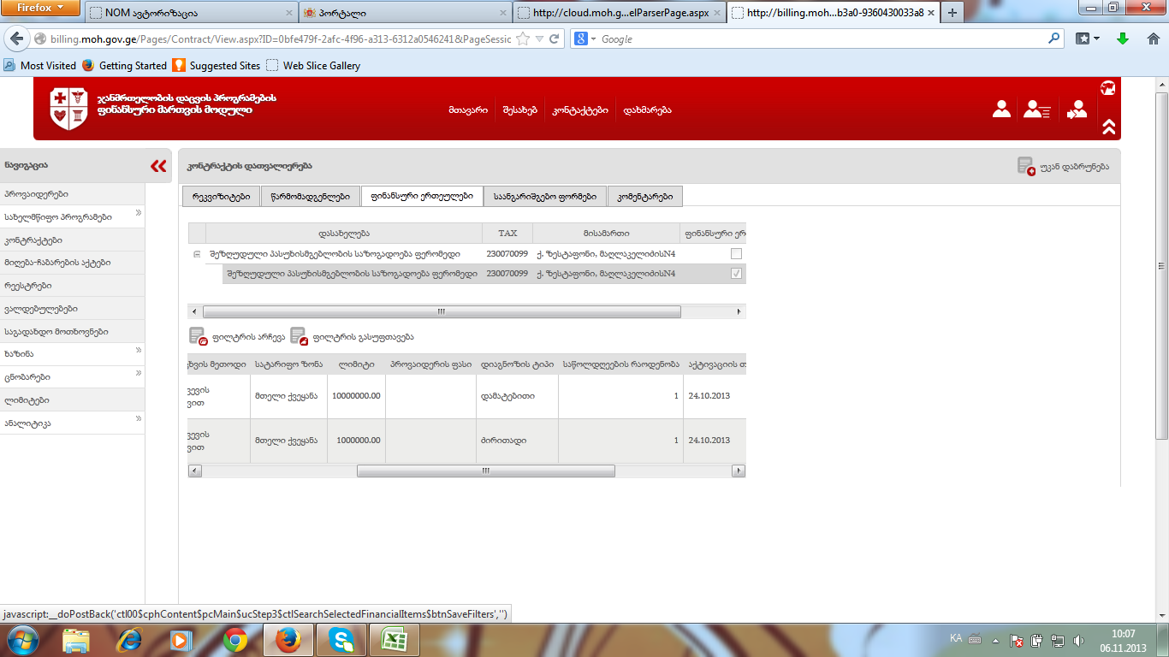Expand ანალიტიკა submenu in navigation

pos(138,419)
